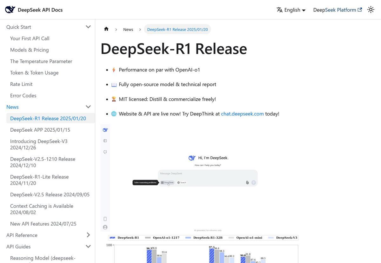The image size is (381, 263).
Task: Open Token & Token Usage page
Action: (34, 73)
